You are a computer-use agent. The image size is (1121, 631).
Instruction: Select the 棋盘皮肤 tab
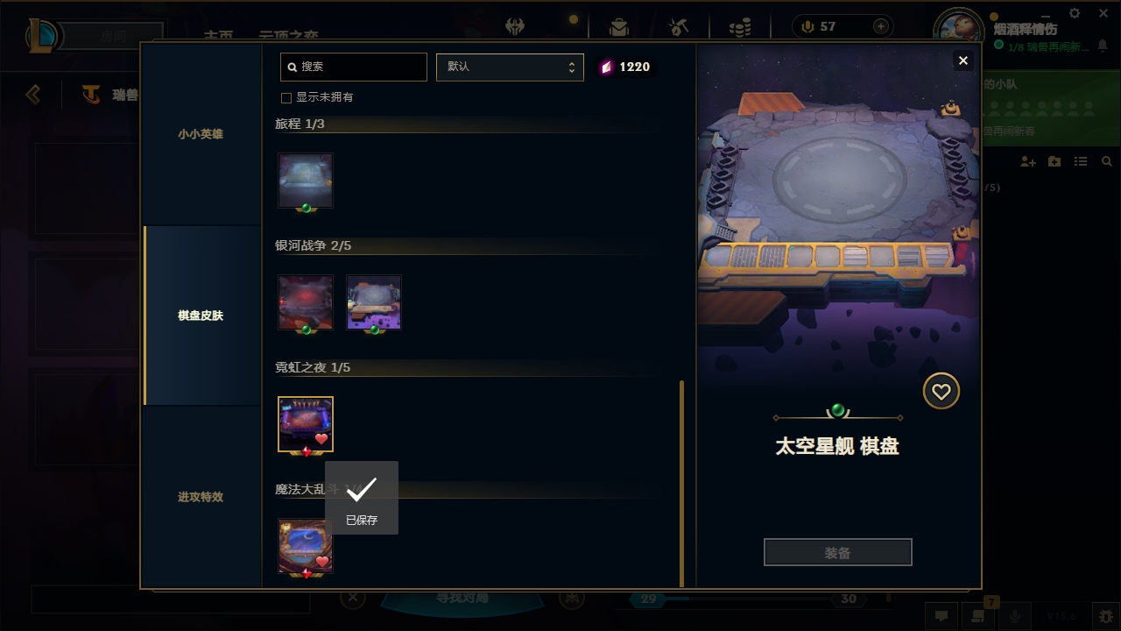201,315
